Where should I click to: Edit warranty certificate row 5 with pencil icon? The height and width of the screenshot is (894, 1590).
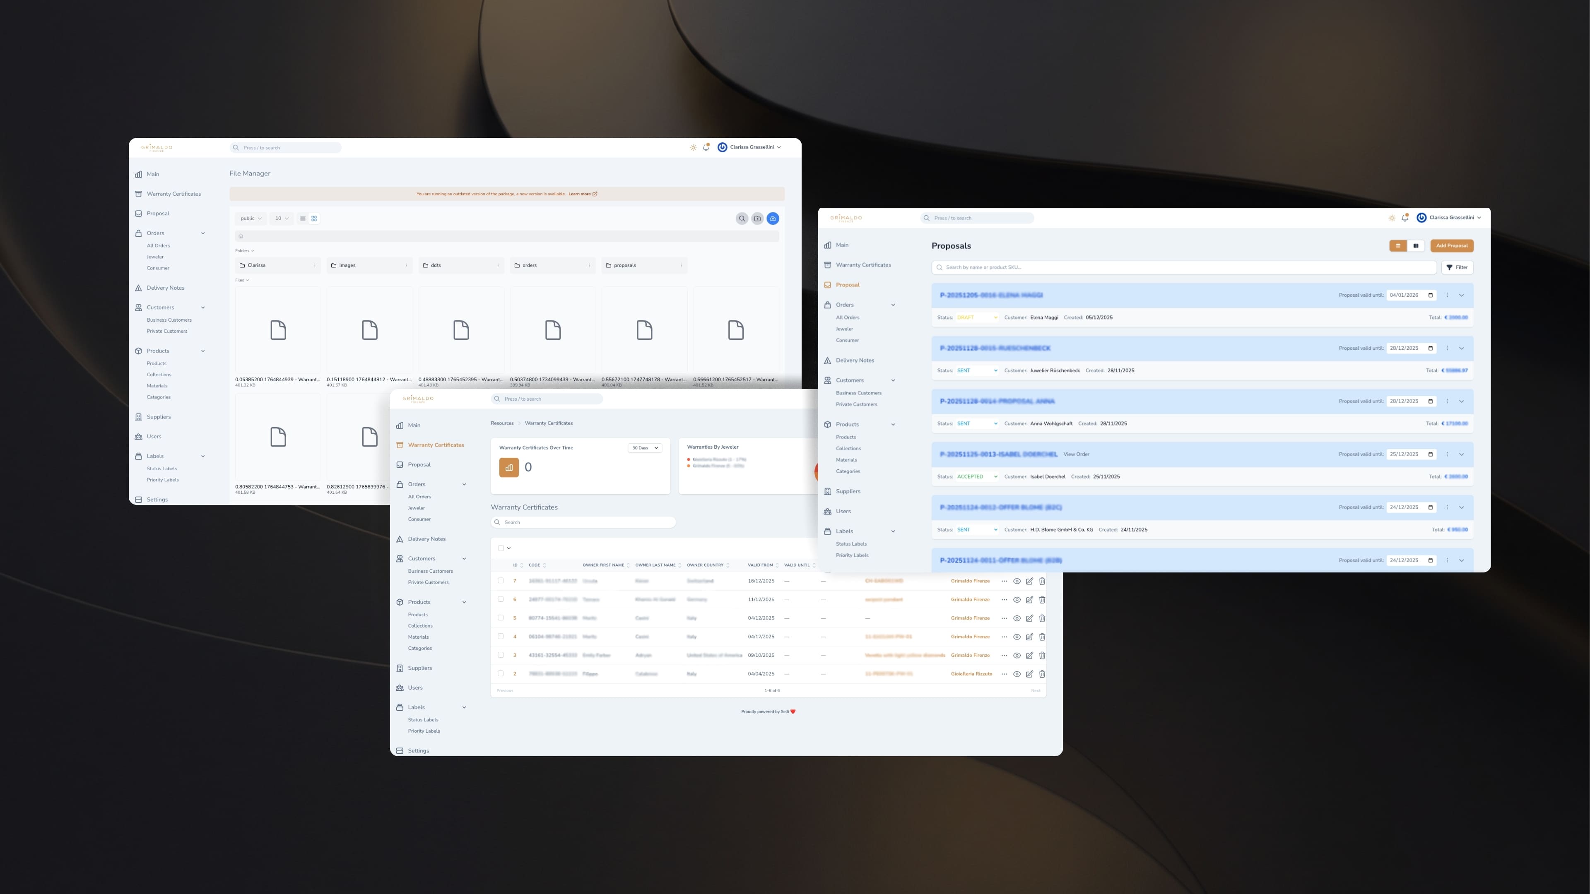[1029, 618]
